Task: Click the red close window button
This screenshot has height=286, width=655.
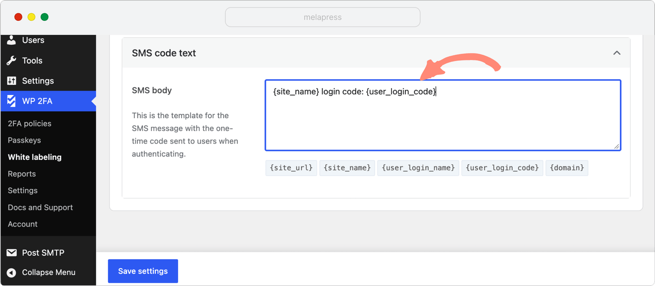Action: coord(18,17)
